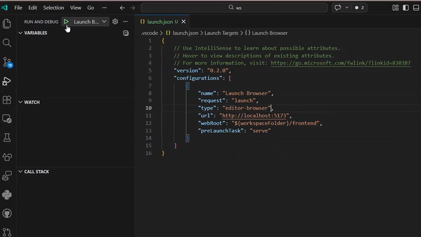Open the chat agent sidebar icon
421x237 pixels.
click(7, 176)
